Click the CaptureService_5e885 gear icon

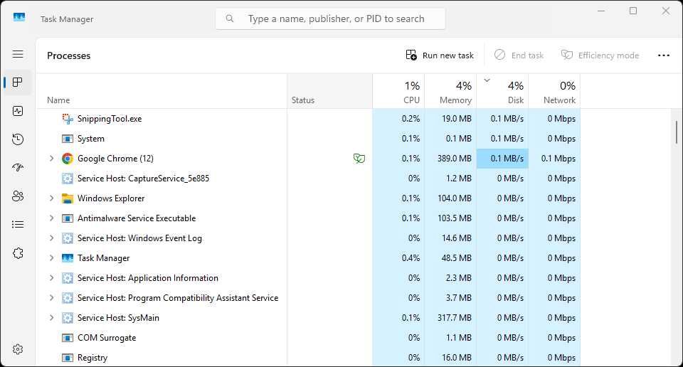(x=67, y=178)
